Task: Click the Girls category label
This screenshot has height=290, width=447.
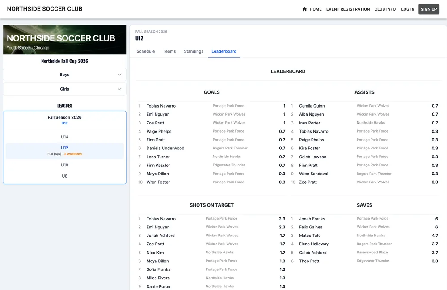Action: 65,89
